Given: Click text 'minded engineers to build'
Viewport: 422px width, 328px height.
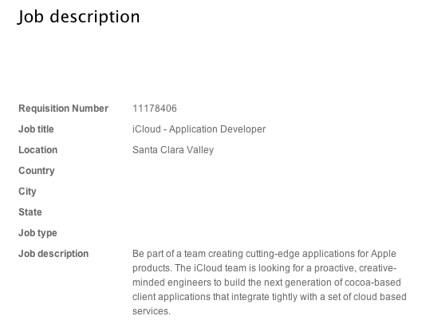Looking at the screenshot, I should (x=189, y=283).
